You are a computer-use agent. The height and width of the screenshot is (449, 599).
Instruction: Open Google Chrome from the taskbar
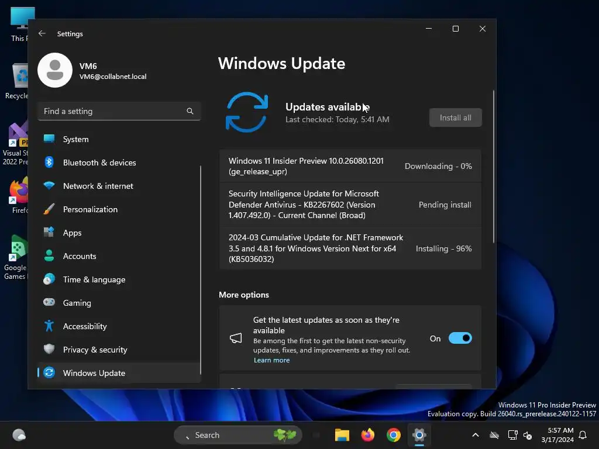394,435
